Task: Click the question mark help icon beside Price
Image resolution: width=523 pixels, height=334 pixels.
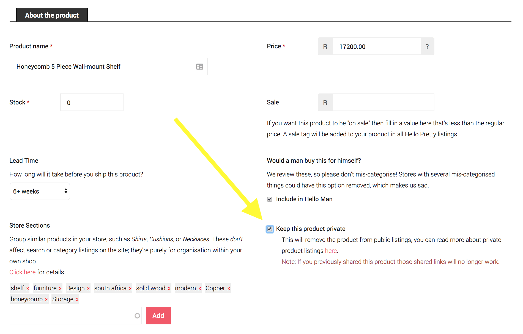Action: [x=427, y=46]
